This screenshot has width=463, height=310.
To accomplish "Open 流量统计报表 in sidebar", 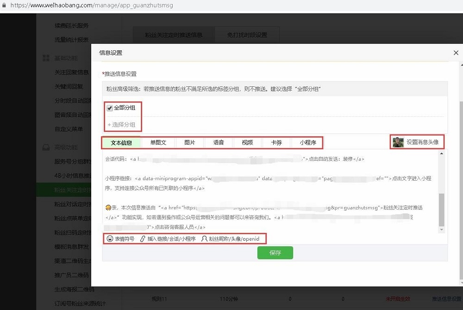I will [71, 40].
